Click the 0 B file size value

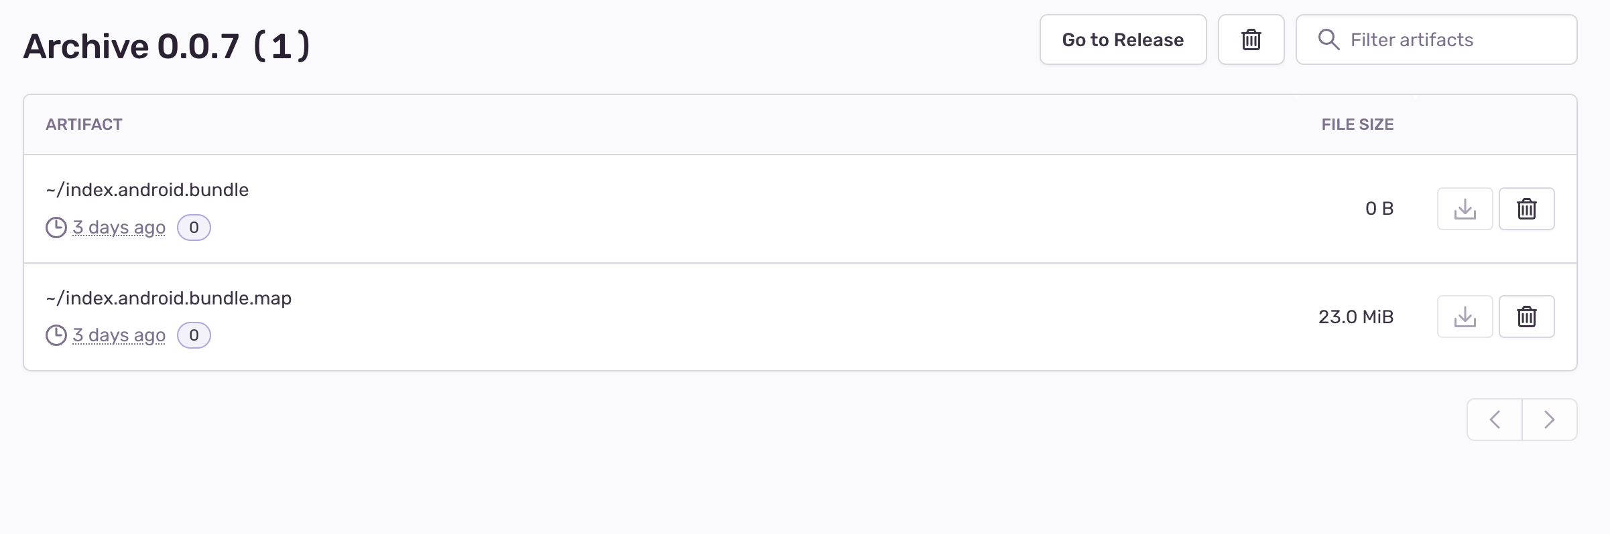click(x=1380, y=208)
